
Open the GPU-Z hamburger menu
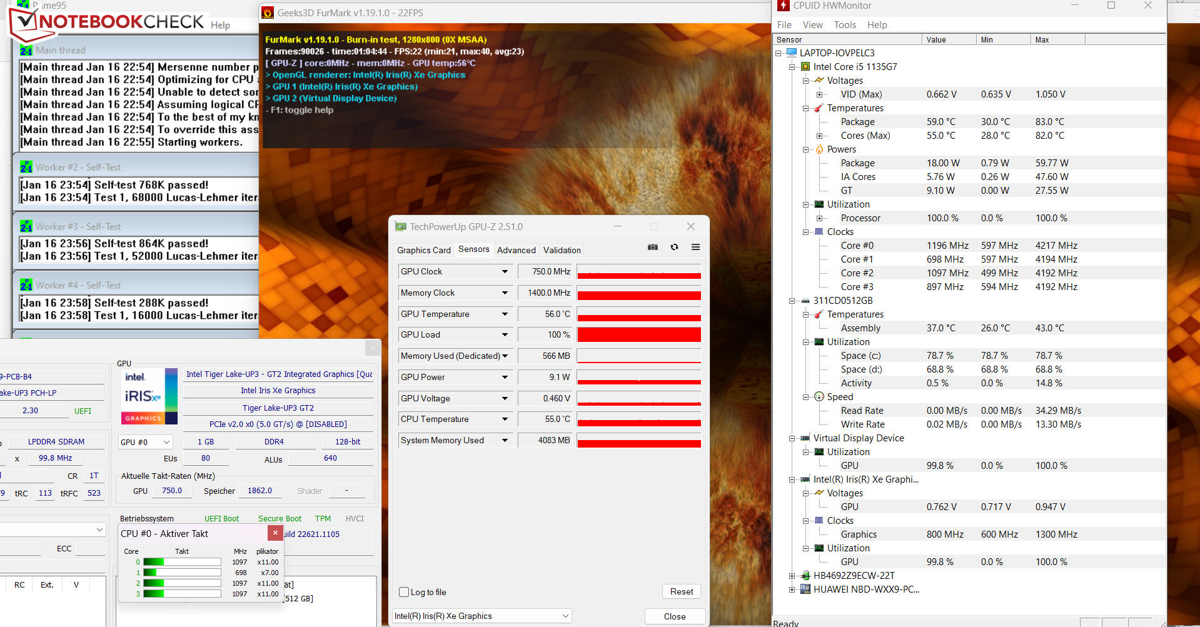click(695, 247)
